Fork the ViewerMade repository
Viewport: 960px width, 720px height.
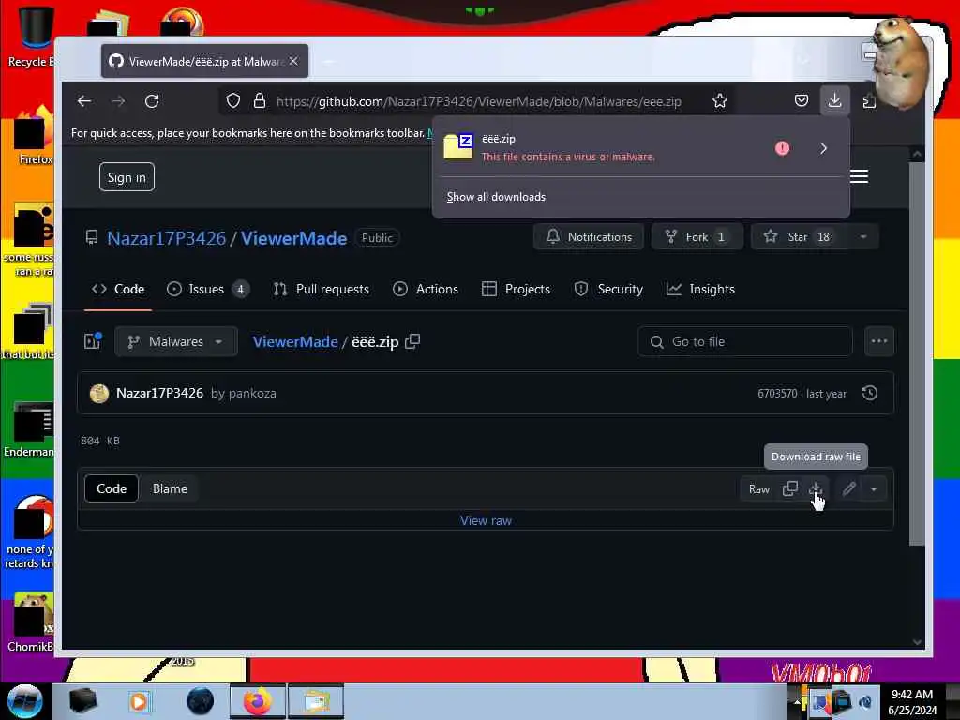(x=697, y=237)
